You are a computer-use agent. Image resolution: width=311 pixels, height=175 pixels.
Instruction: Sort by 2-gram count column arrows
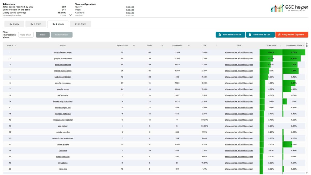(134, 45)
